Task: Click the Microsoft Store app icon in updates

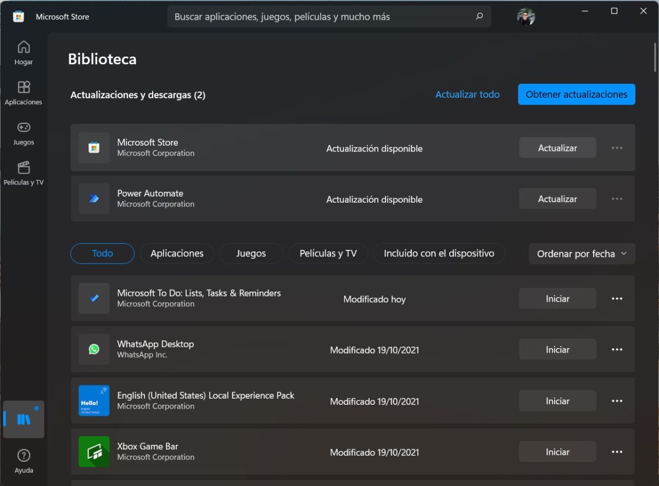Action: pyautogui.click(x=94, y=148)
